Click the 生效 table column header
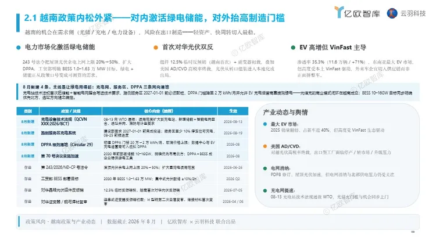This screenshot has height=245, width=436. click(233, 111)
